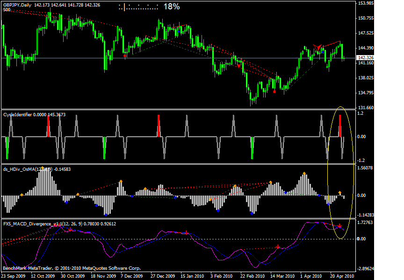This screenshot has width=404, height=280.
Task: Click the 14 Mar 2010 date label
Action: coord(282,276)
